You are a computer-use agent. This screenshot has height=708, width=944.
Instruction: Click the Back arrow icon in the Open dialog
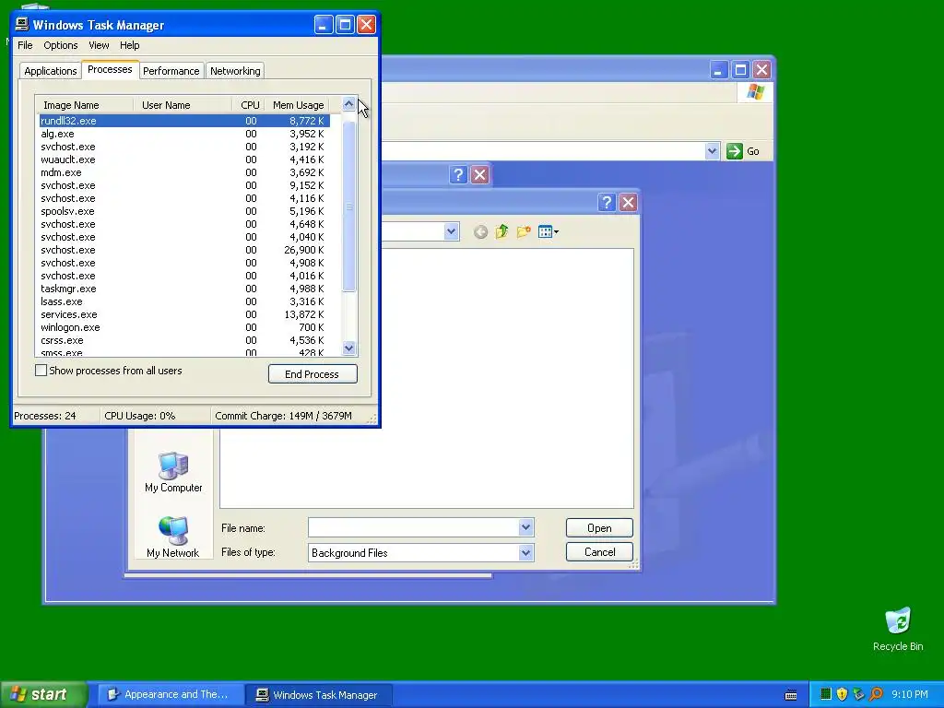479,231
